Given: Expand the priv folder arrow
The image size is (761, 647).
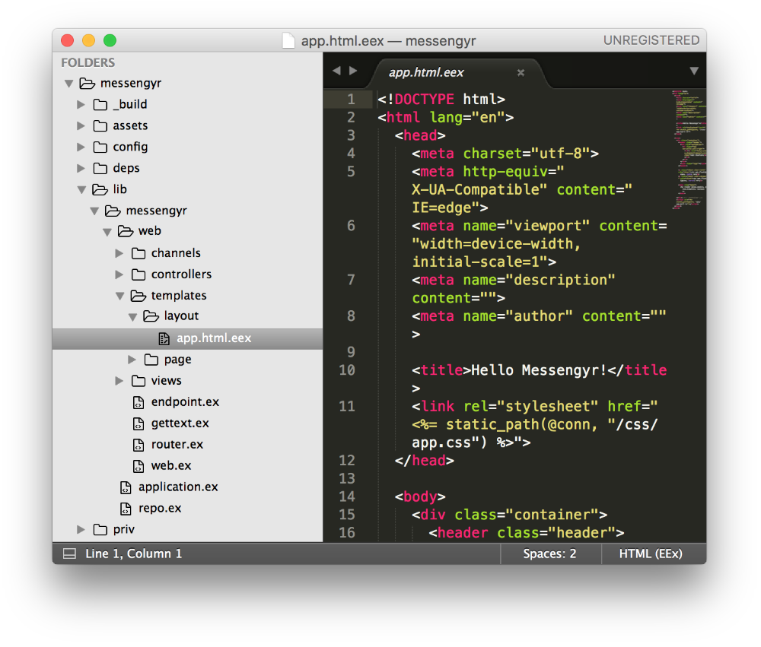Looking at the screenshot, I should [81, 530].
